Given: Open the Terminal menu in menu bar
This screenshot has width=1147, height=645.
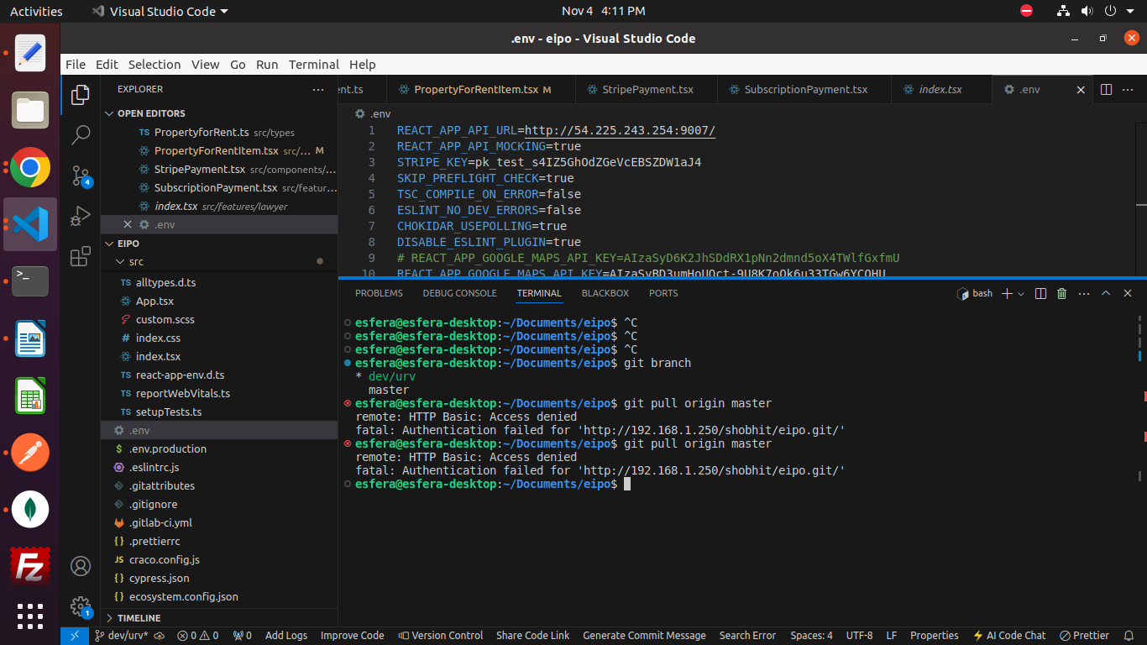Looking at the screenshot, I should click(x=313, y=65).
